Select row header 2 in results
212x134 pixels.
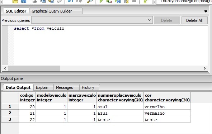click(x=10, y=113)
